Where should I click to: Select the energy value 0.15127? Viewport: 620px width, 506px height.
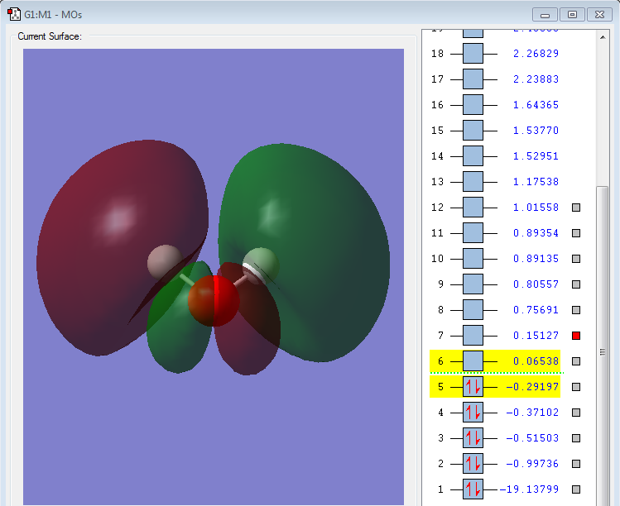tap(536, 336)
